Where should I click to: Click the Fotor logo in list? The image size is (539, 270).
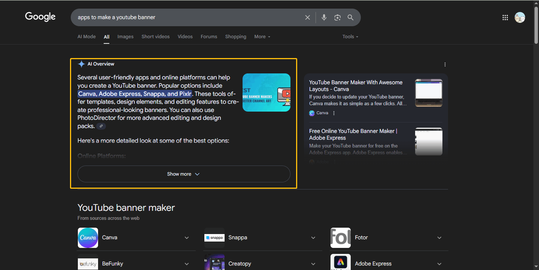341,238
